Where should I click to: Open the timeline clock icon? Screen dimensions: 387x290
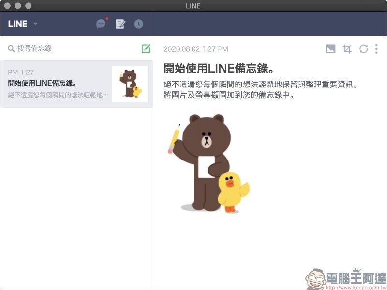(x=139, y=24)
